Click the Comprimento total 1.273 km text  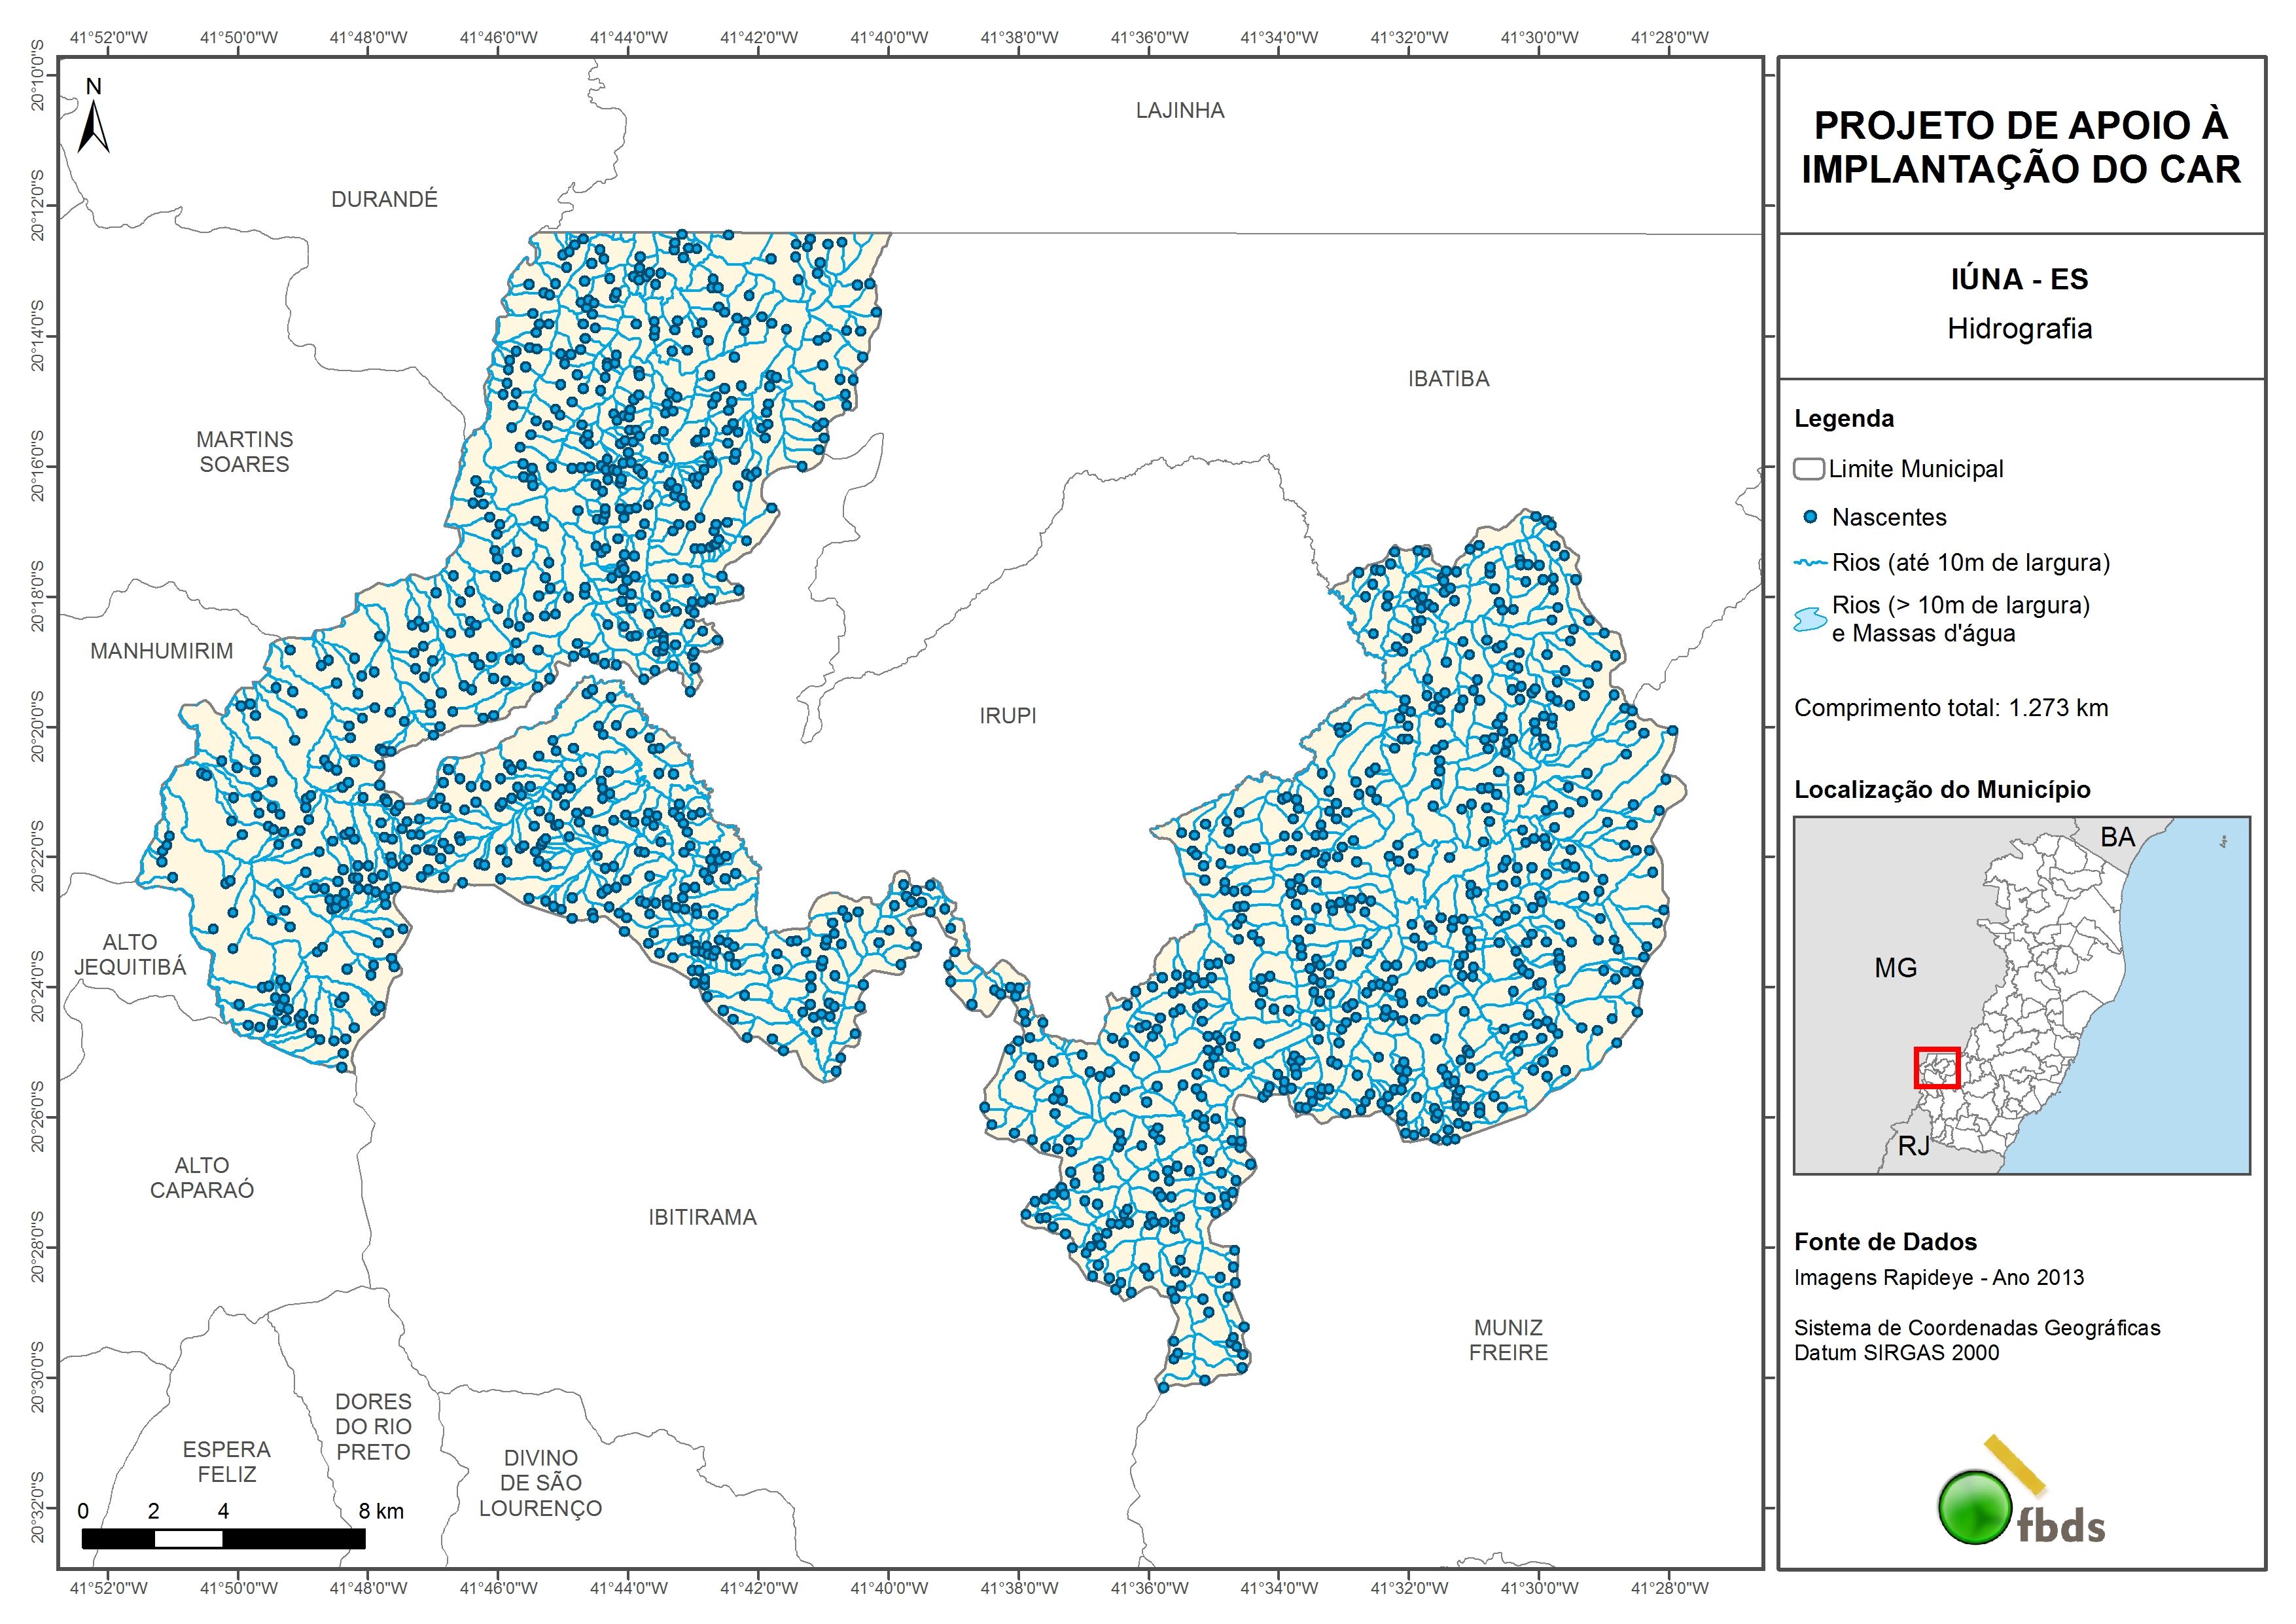[x=1950, y=708]
